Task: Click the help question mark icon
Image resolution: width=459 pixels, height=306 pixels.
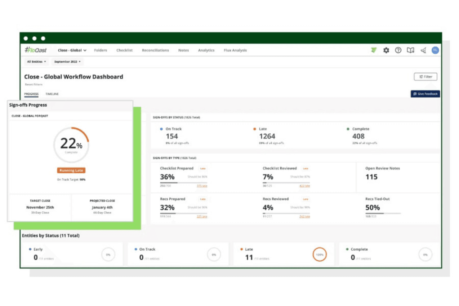Action: (x=398, y=50)
